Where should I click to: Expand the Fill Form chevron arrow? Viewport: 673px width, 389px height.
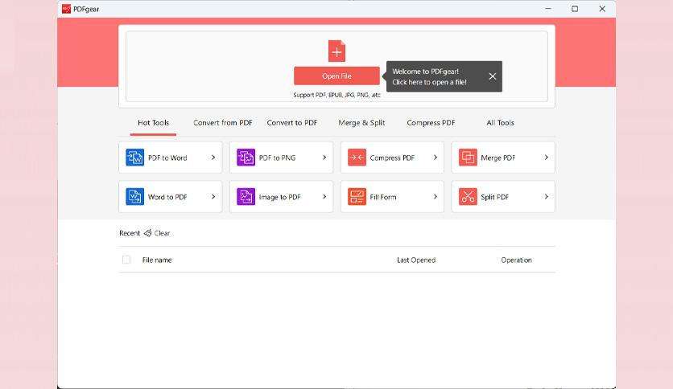coord(436,197)
